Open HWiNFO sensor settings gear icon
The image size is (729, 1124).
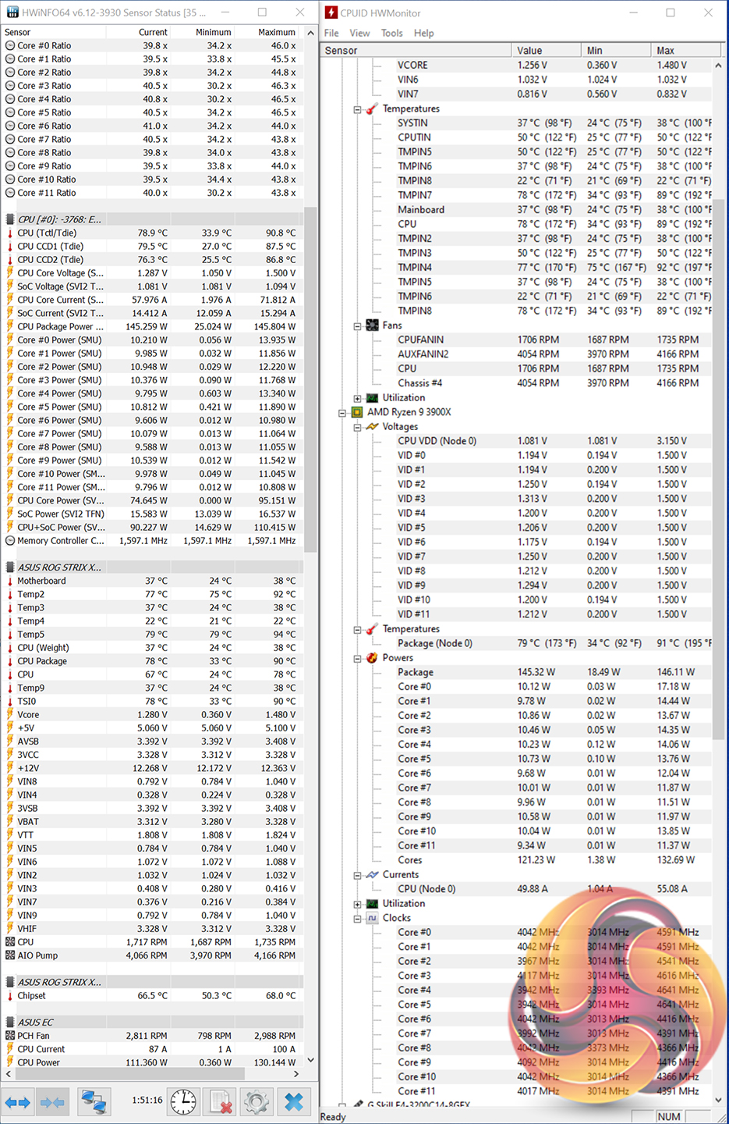(257, 1102)
